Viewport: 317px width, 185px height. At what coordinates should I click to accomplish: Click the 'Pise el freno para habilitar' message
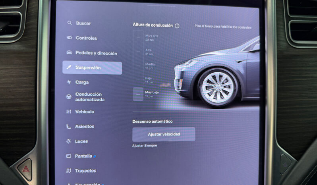(x=223, y=27)
